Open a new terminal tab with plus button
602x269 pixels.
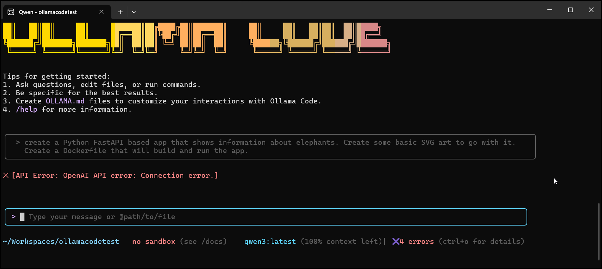[120, 12]
